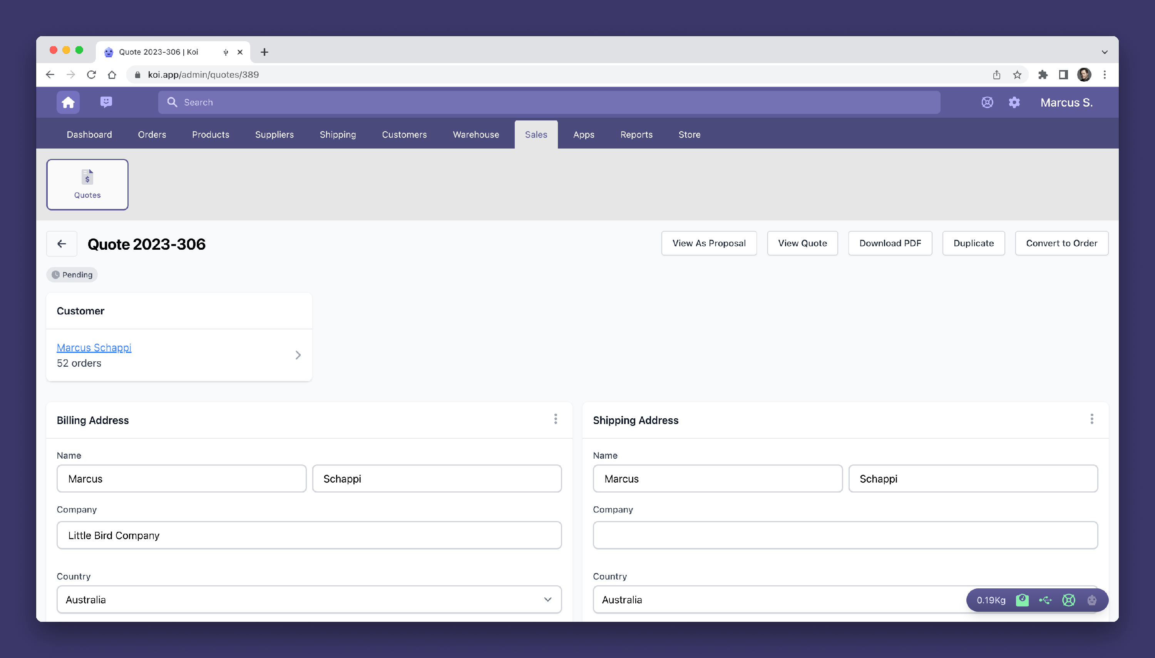This screenshot has width=1155, height=658.
Task: Click the Koi home icon
Action: coord(68,103)
